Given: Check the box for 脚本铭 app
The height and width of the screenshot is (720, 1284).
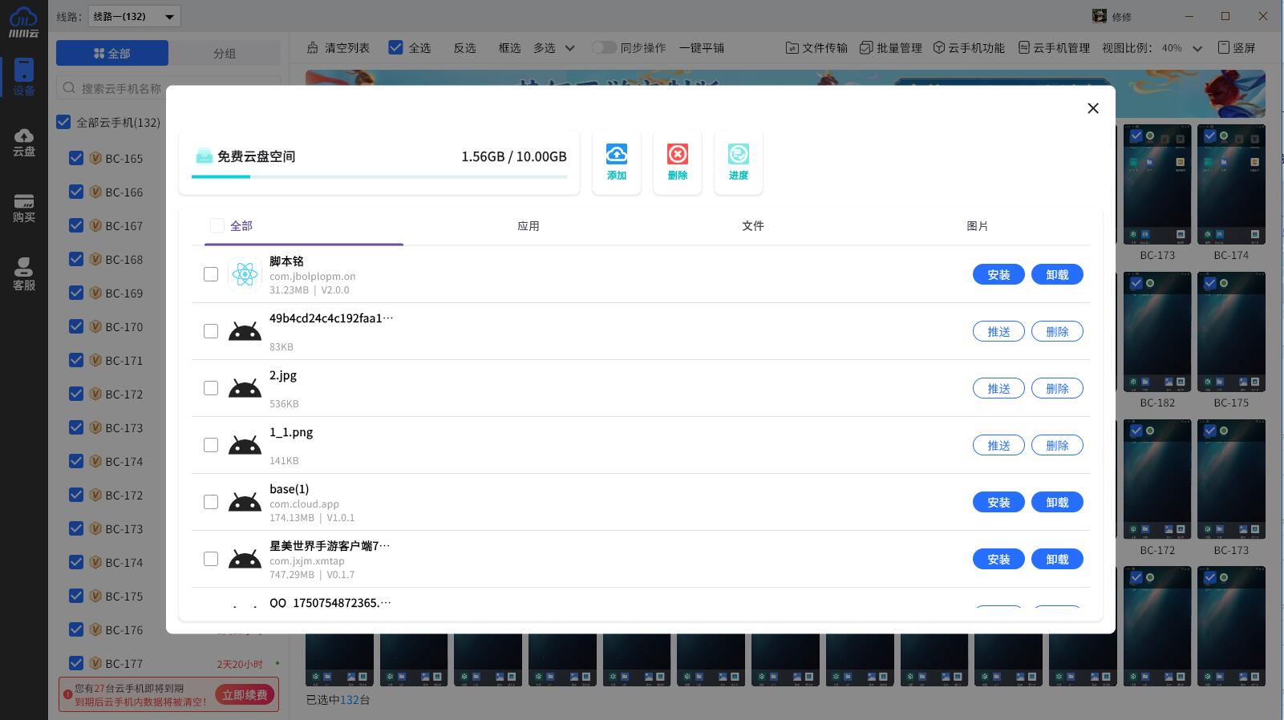Looking at the screenshot, I should pos(211,274).
